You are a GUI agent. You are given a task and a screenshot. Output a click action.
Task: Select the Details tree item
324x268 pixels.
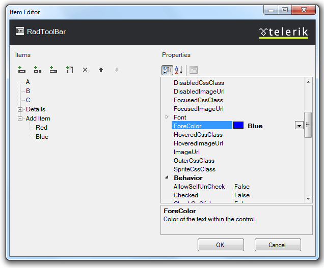coord(36,109)
